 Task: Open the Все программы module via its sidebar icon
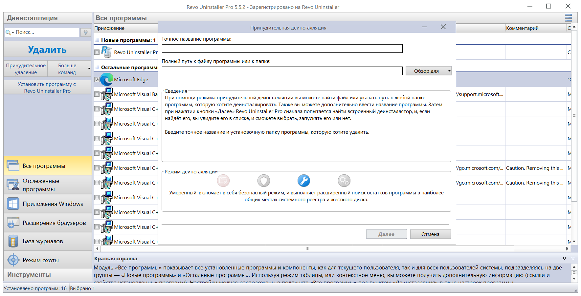point(13,166)
